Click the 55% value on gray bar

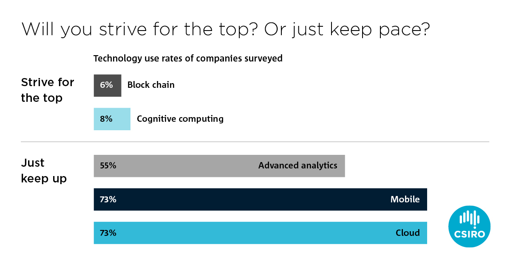pyautogui.click(x=108, y=166)
